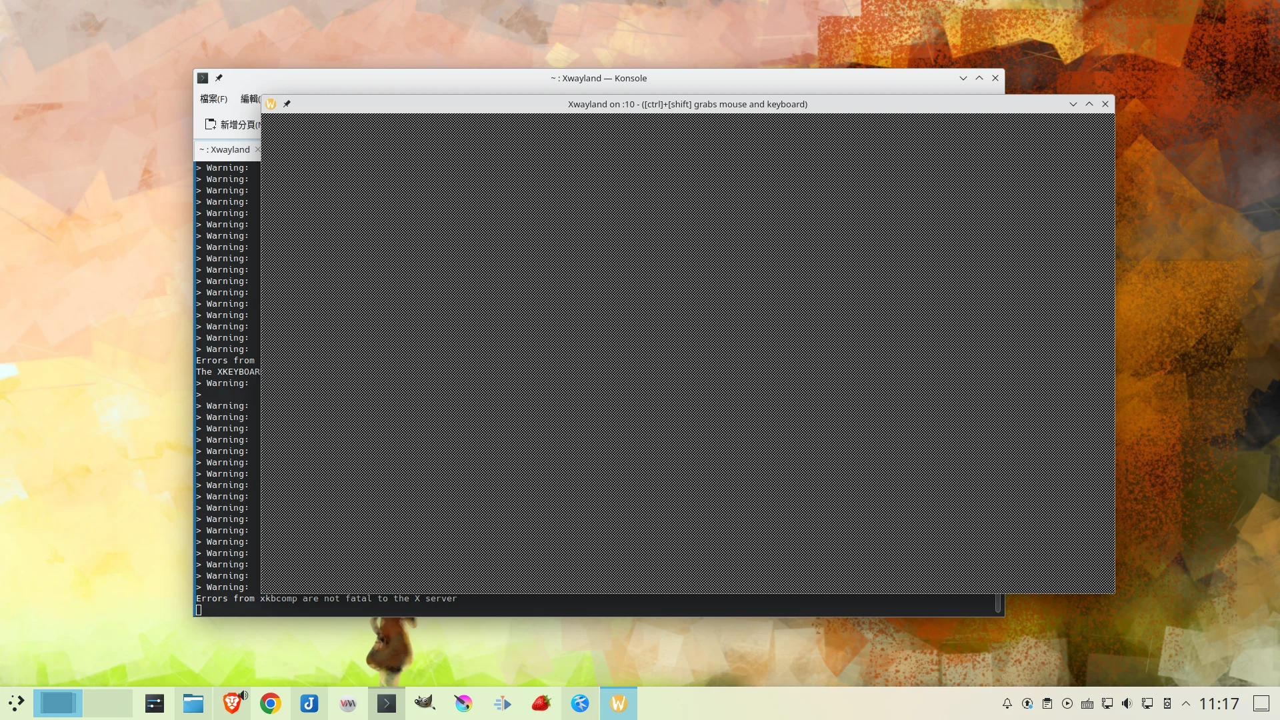The image size is (1280, 720).
Task: Expand hidden system tray icons
Action: [x=1186, y=703]
